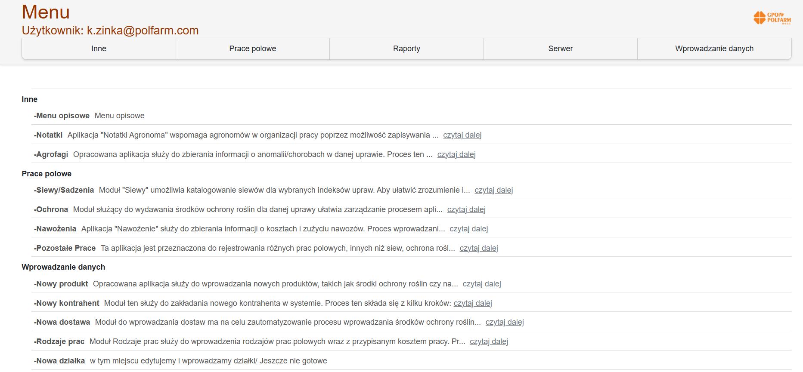Click the GPOiW Polfarm logo
The width and height of the screenshot is (803, 372).
click(772, 18)
